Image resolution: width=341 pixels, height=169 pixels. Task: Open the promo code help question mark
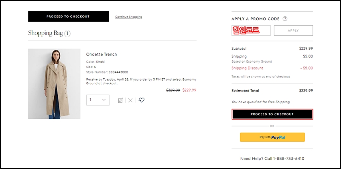(x=285, y=19)
